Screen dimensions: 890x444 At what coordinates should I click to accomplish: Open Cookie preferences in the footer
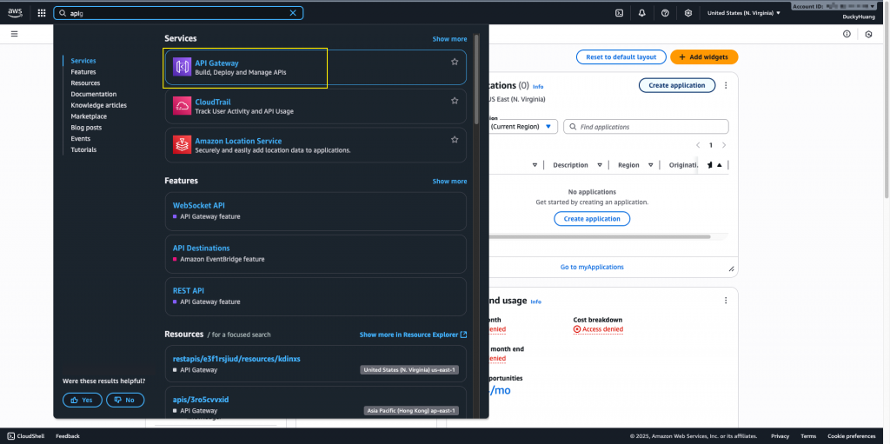(852, 436)
